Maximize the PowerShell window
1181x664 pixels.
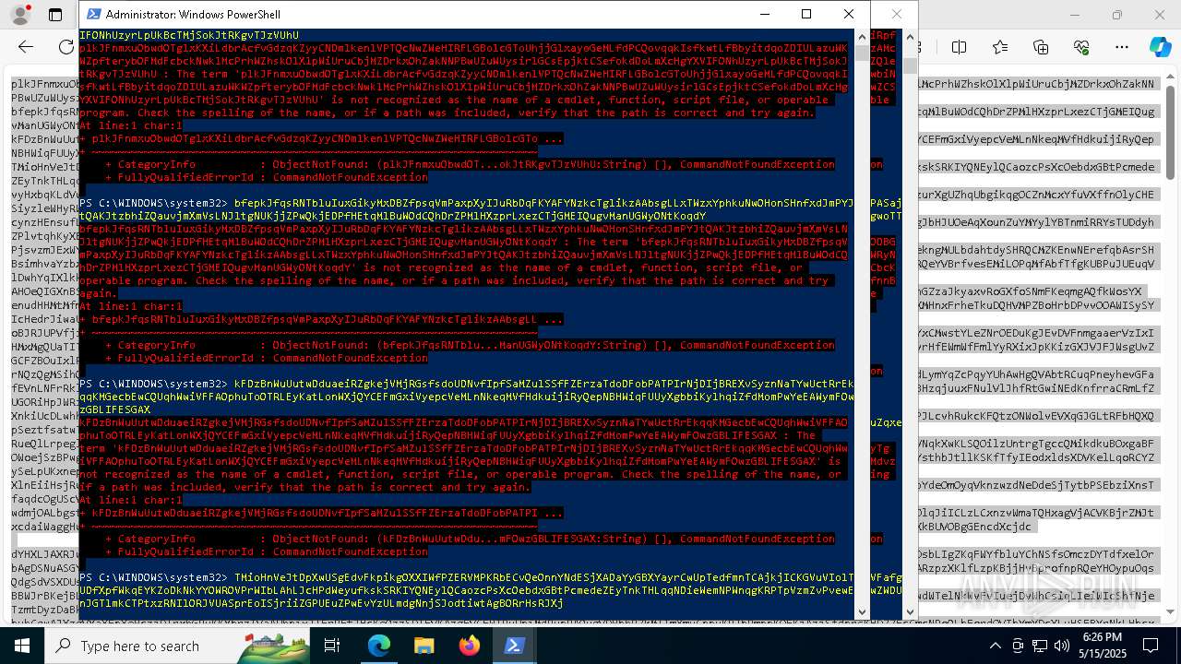806,15
